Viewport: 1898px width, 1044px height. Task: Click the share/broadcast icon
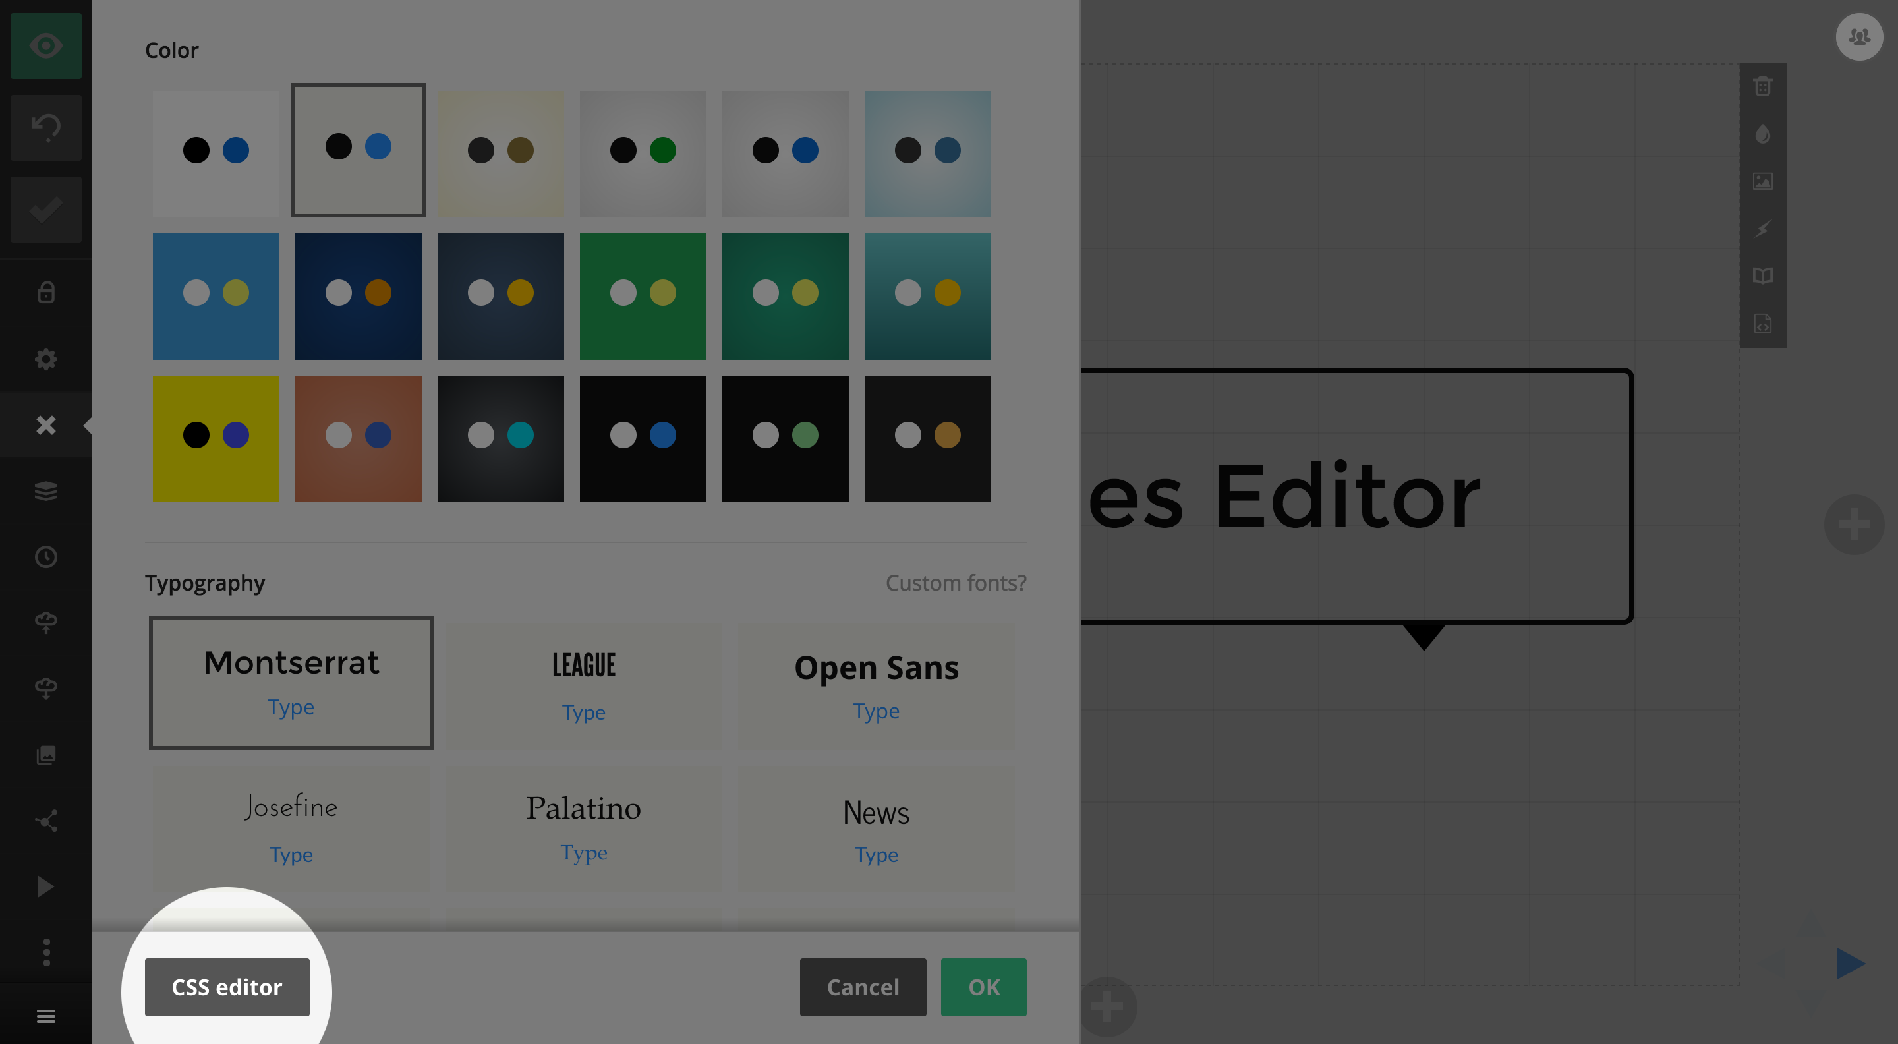(x=45, y=819)
